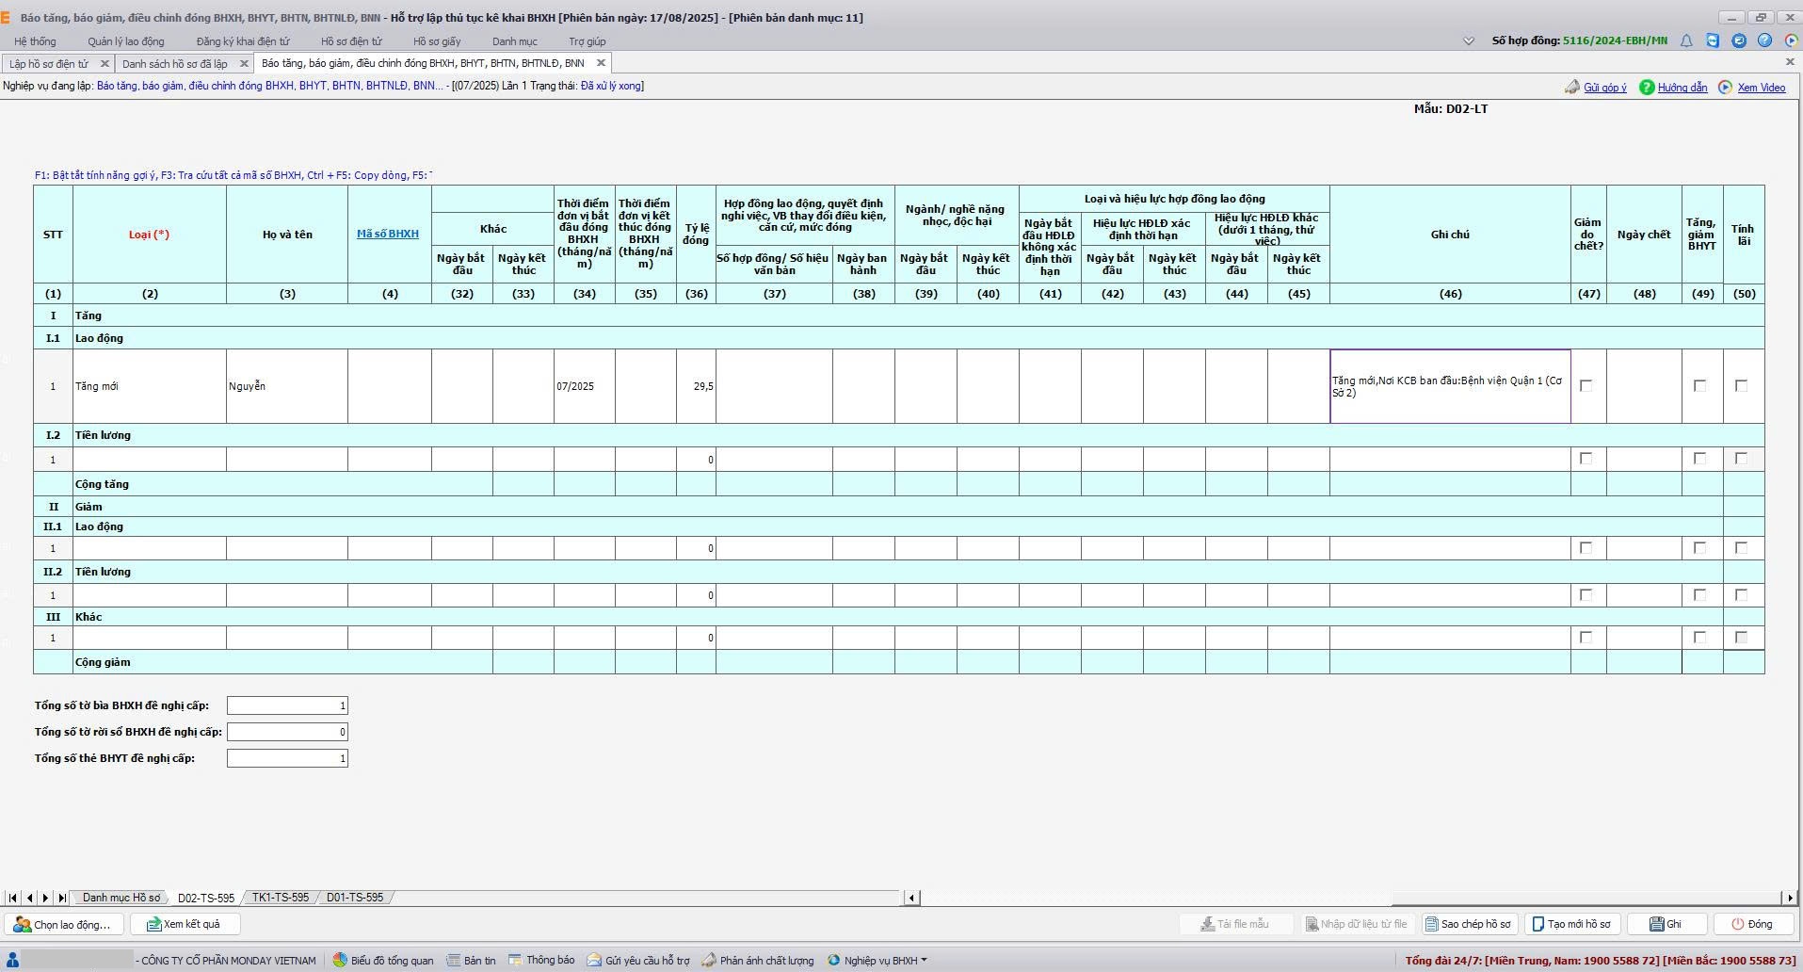Check Tăng giảm BHYT box in Khác row

coord(1699,638)
